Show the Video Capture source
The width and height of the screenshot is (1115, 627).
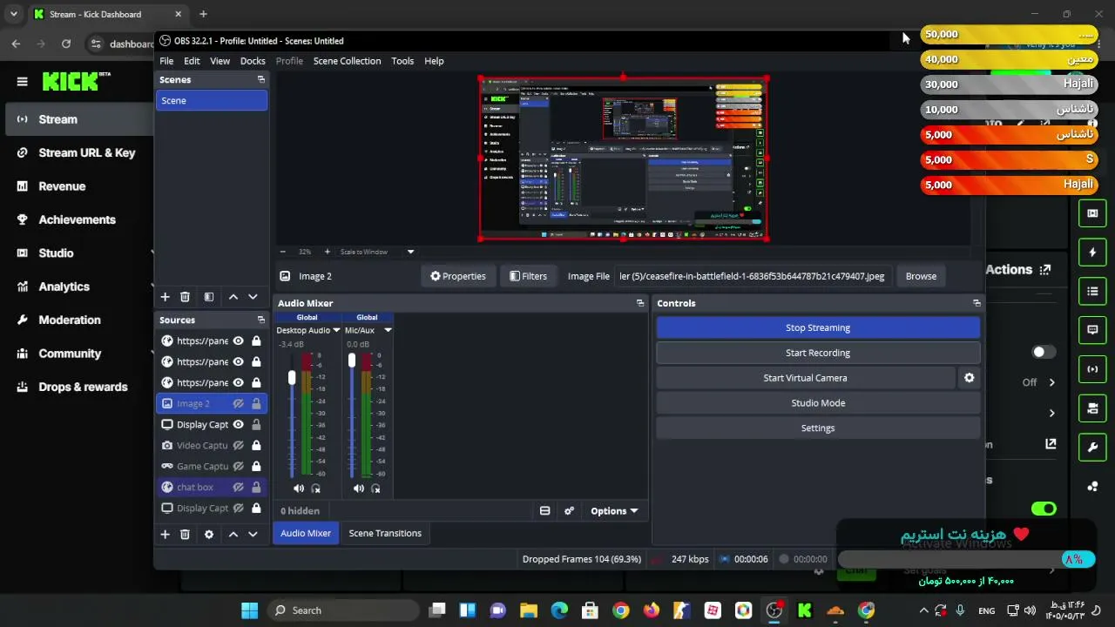point(238,446)
